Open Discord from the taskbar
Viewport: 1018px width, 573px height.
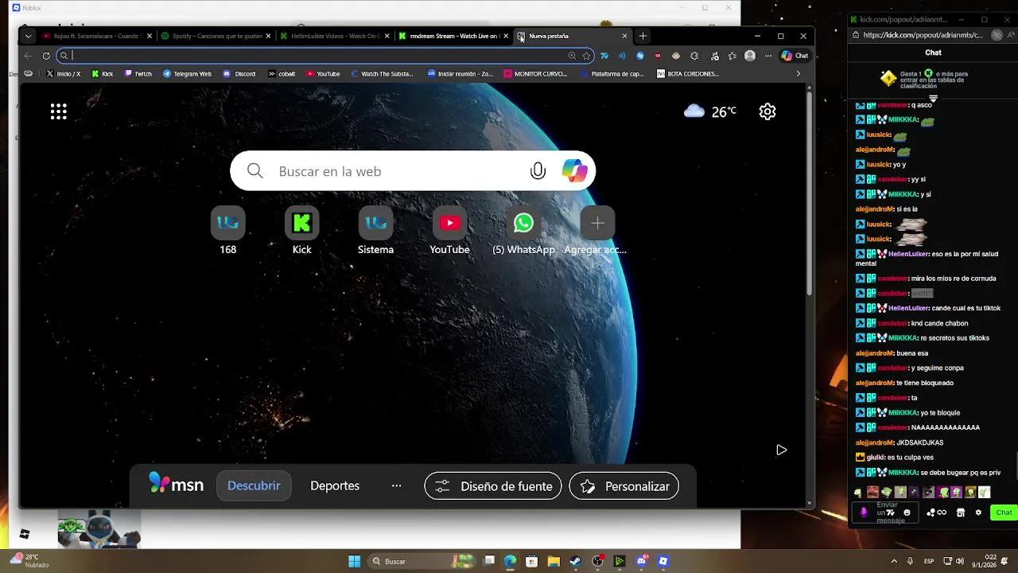pos(641,561)
